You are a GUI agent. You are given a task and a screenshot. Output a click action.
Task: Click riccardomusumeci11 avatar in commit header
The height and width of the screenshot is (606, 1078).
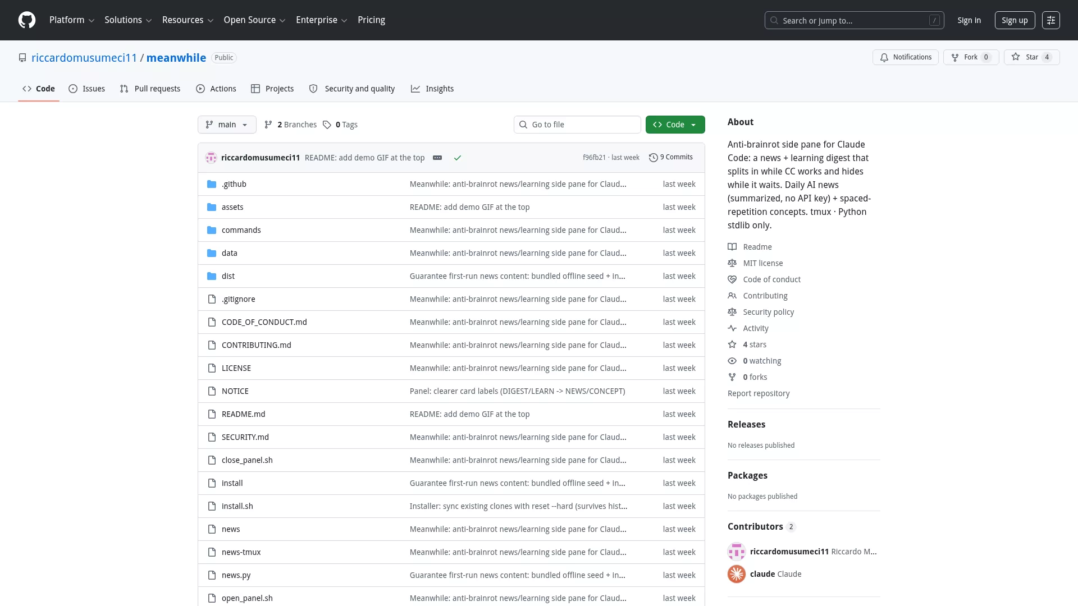(211, 158)
